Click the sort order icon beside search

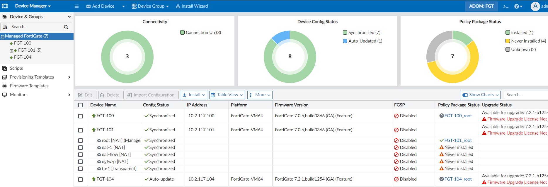(5, 27)
